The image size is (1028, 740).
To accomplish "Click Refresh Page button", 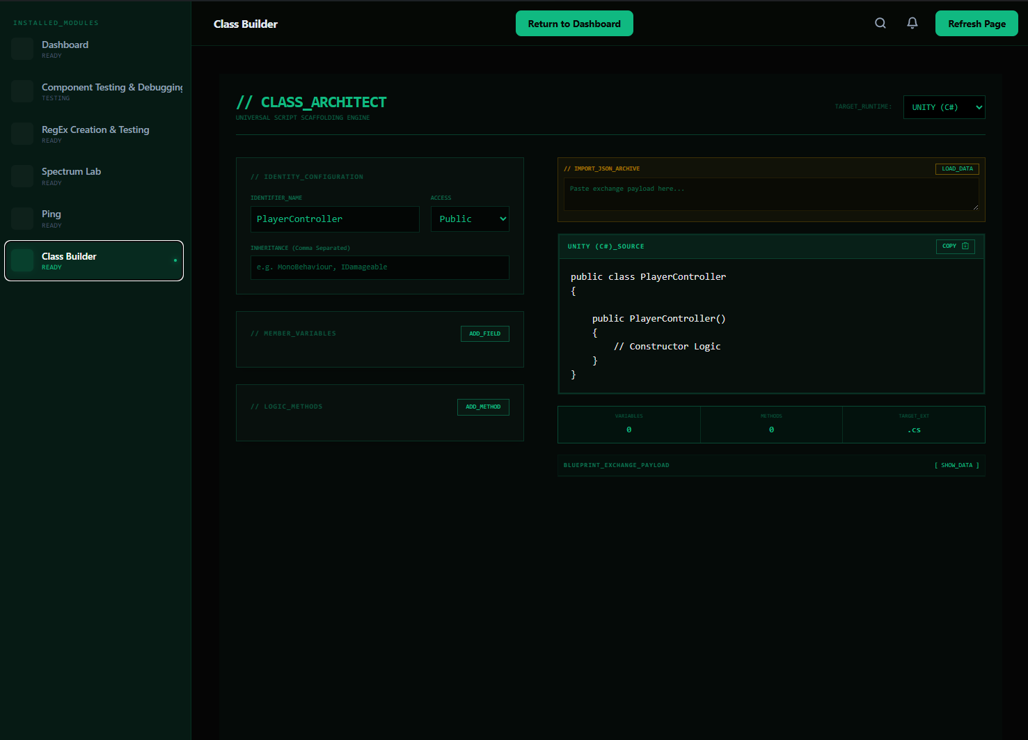I will click(976, 24).
